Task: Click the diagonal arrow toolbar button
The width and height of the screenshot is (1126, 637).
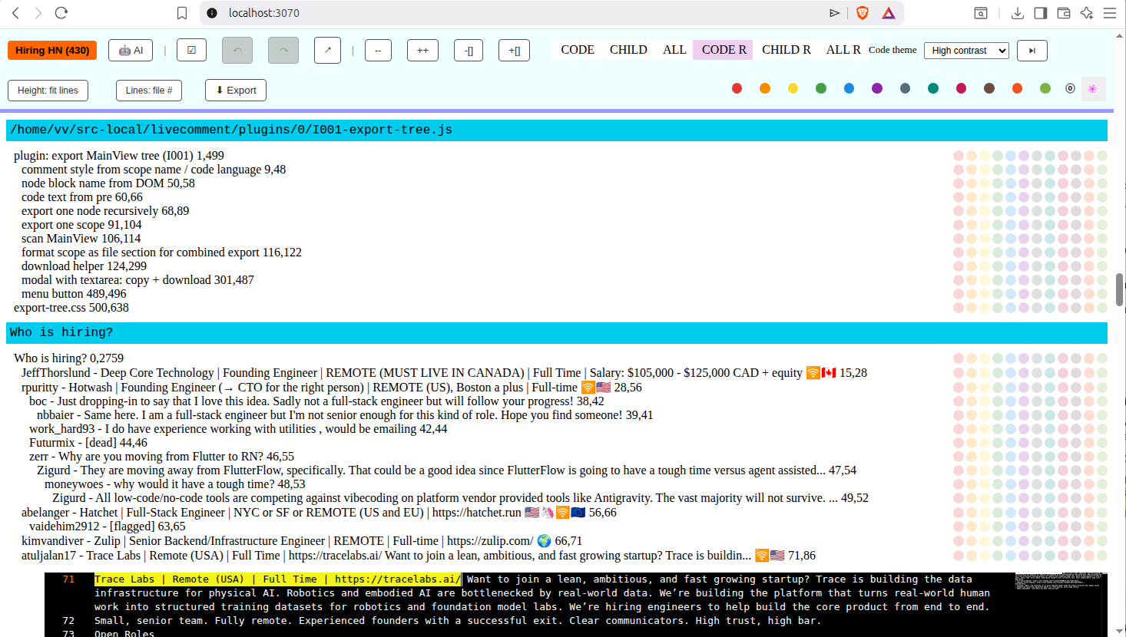Action: (327, 51)
